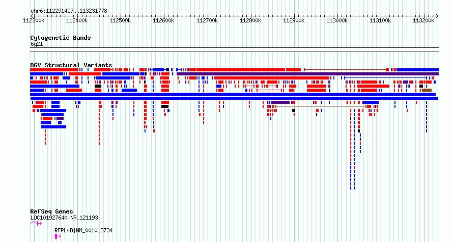The width and height of the screenshot is (453, 242).
Task: Click the 113200k ruler tick label
Action: click(x=423, y=20)
